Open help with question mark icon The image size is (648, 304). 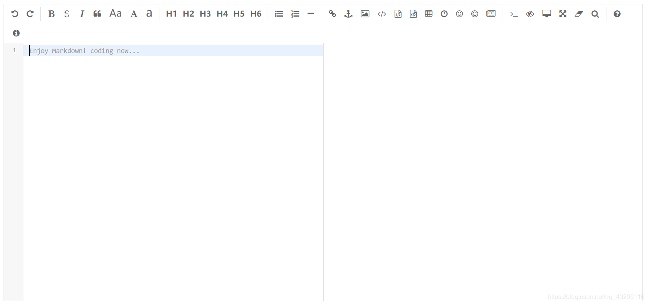tap(617, 14)
